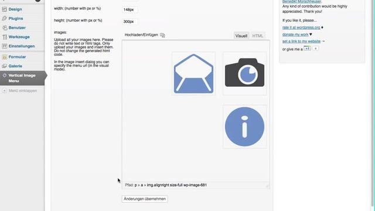Open the Einstellungen sidebar menu
The width and height of the screenshot is (375, 211).
point(22,46)
